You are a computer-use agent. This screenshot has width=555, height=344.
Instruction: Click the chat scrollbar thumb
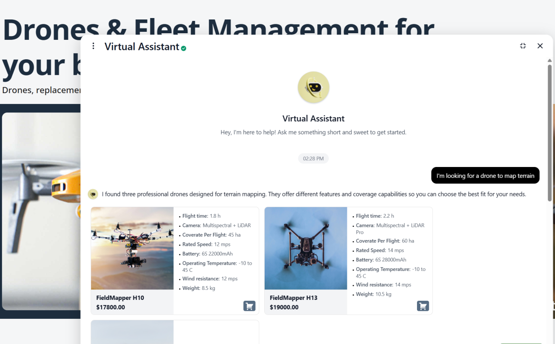549,133
